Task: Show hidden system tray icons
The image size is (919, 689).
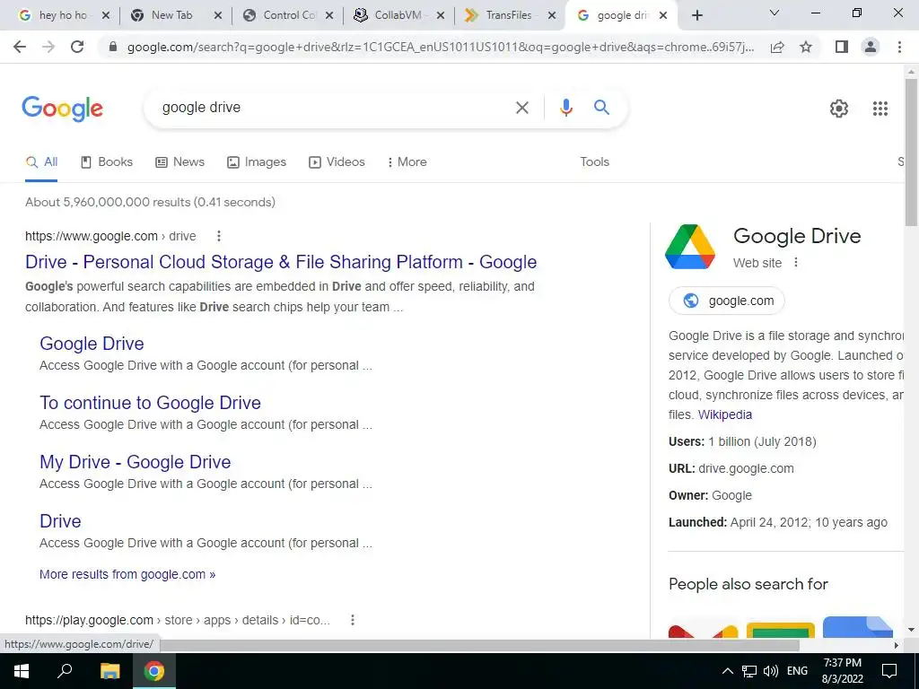Action: [x=727, y=671]
